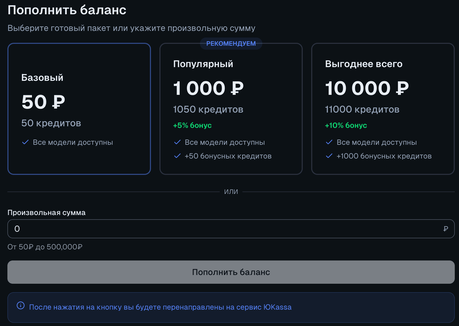459x326 pixels.
Task: Click the 'Произвольная сумма' section label
Action: point(47,212)
